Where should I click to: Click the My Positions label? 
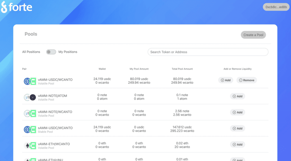(x=68, y=52)
